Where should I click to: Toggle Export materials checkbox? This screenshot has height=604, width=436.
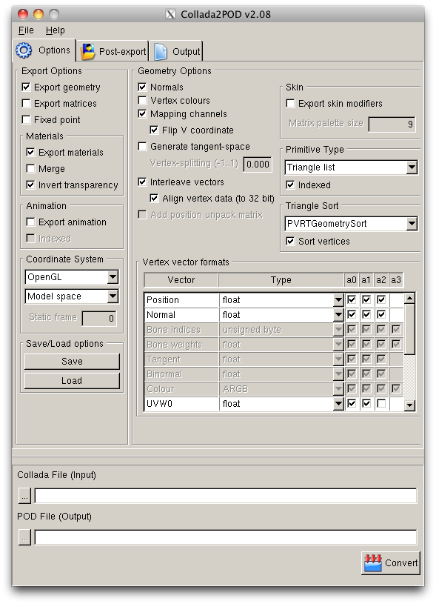[x=30, y=152]
